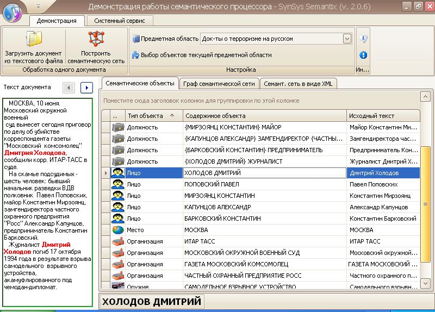Select source text cell Константин Барковский

[x=383, y=219]
